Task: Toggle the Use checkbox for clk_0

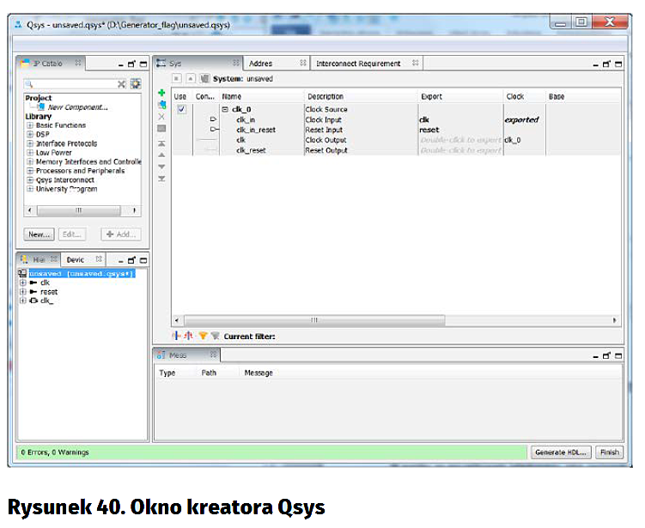Action: pyautogui.click(x=181, y=110)
